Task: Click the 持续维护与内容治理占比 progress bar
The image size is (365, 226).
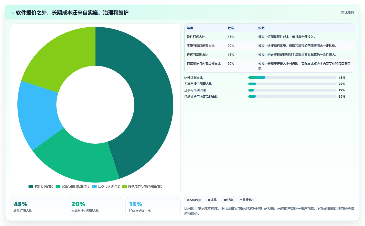Action: (292, 96)
